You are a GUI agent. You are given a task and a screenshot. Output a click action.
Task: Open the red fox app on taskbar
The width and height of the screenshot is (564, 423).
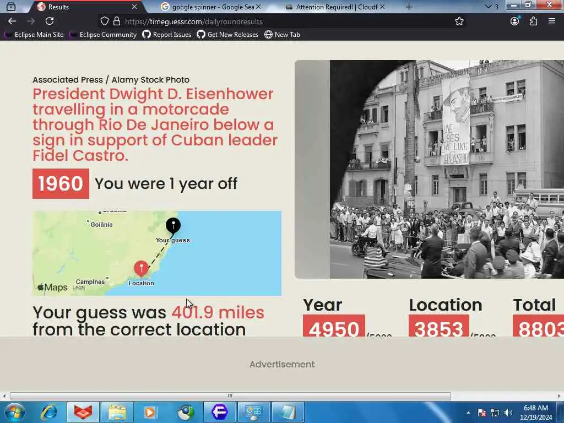click(83, 412)
